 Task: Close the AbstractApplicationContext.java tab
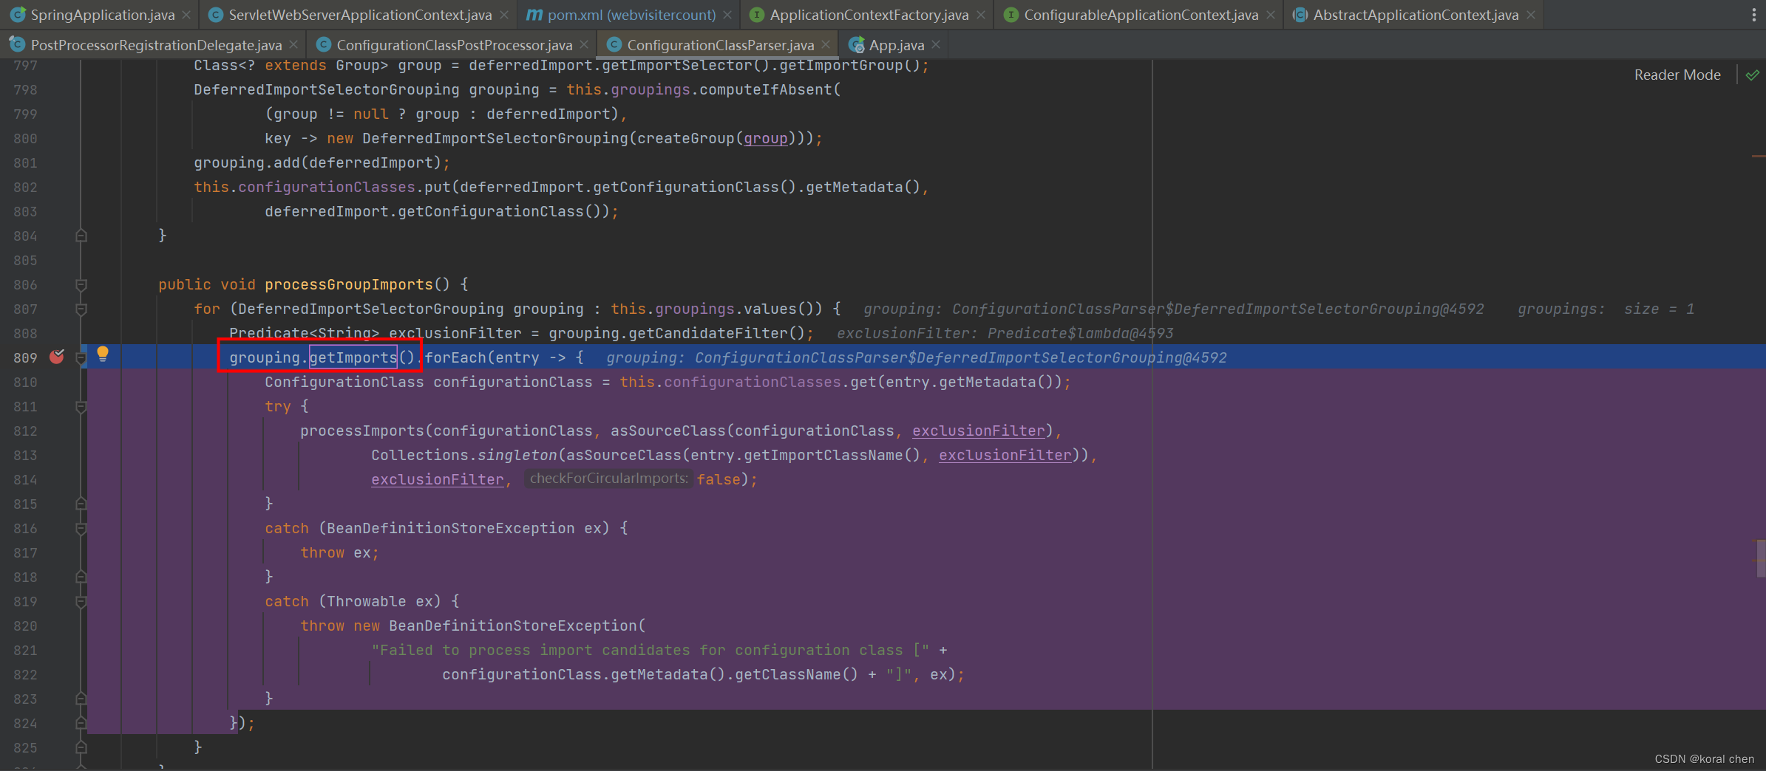[1531, 15]
